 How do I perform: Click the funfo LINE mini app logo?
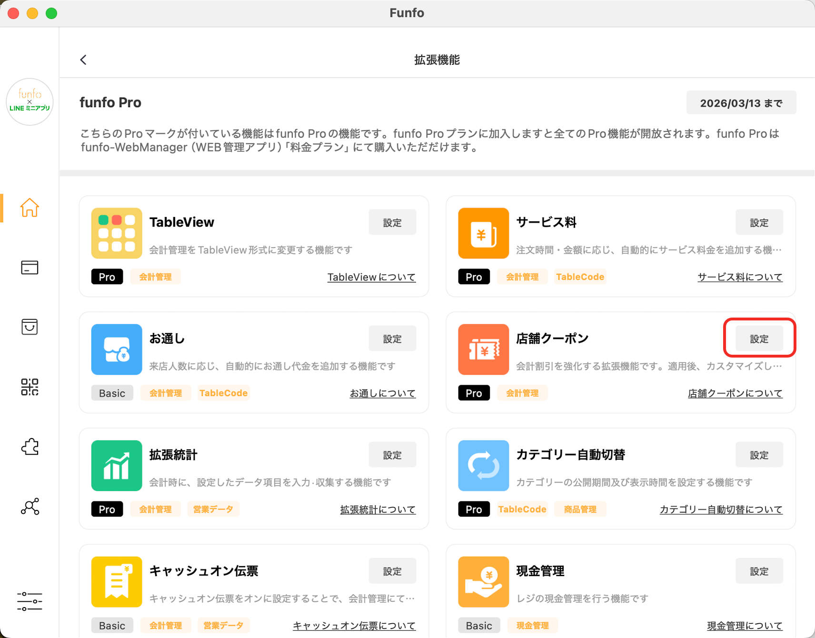pyautogui.click(x=30, y=102)
